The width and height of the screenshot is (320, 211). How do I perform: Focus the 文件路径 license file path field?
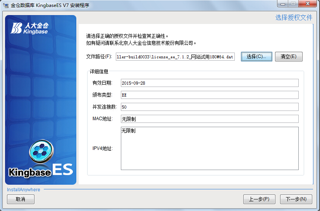175,57
